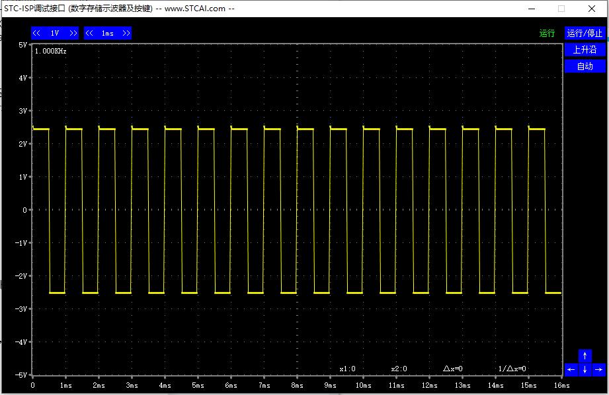Click the -5V label on vertical axis

21,375
